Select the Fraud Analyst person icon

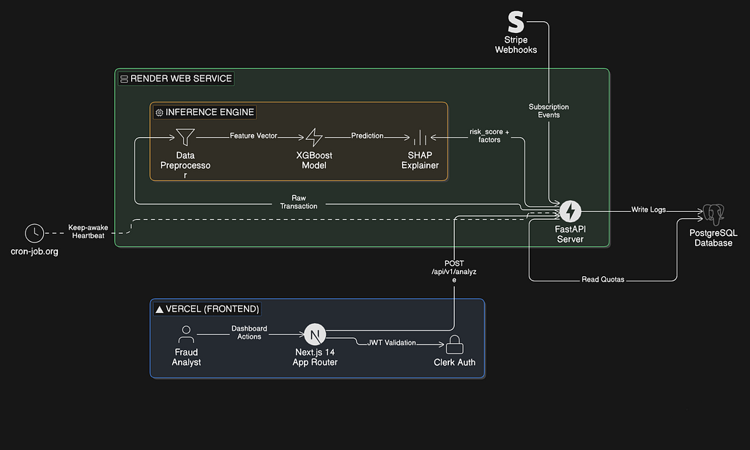point(186,335)
